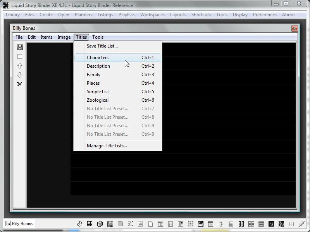Screen dimensions: 310x232
Task: Click the down arrow move icon
Action: (20, 75)
